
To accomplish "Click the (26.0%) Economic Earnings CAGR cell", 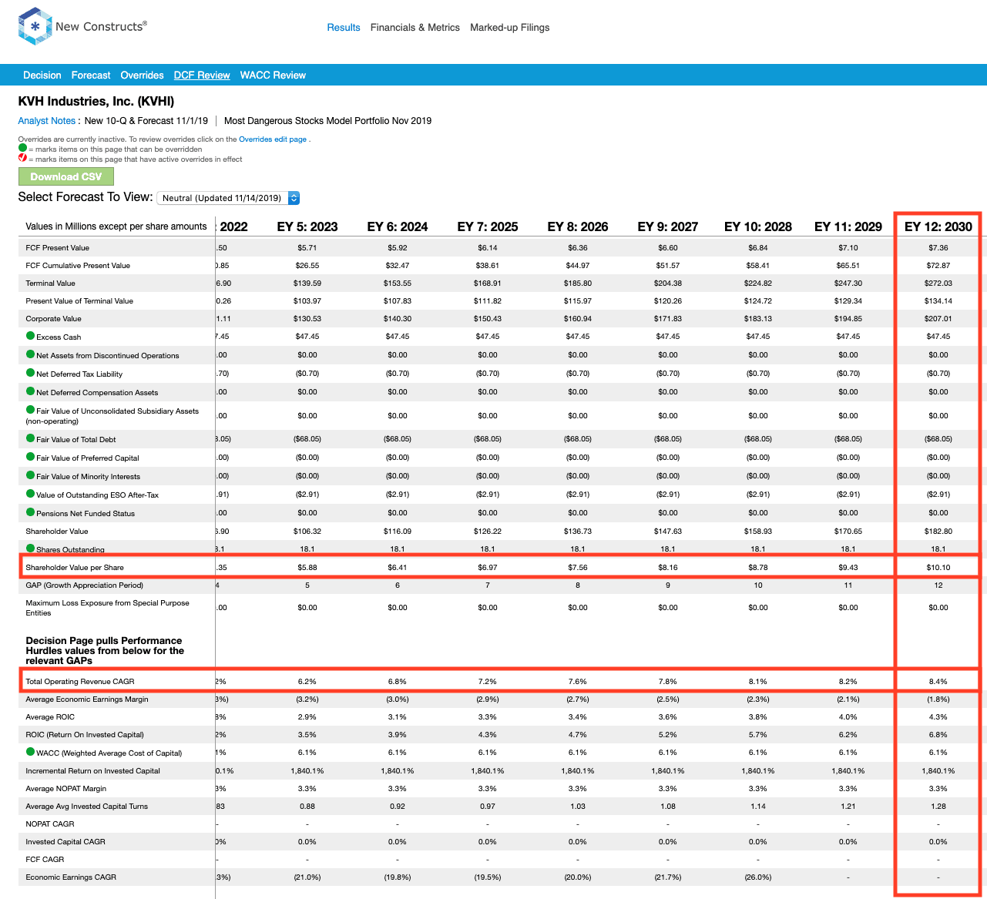I will pos(758,877).
